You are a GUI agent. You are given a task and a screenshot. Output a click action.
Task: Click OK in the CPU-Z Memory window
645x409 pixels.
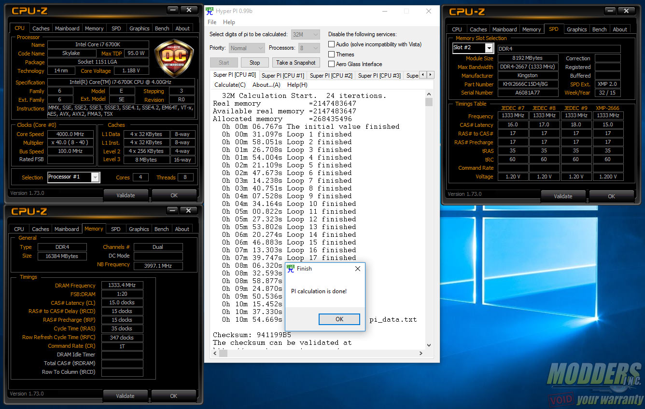pyautogui.click(x=174, y=396)
